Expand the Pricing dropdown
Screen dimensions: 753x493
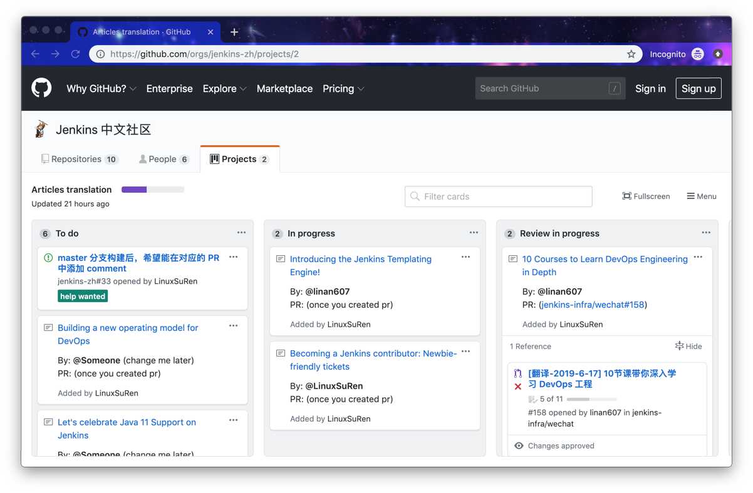pos(343,89)
